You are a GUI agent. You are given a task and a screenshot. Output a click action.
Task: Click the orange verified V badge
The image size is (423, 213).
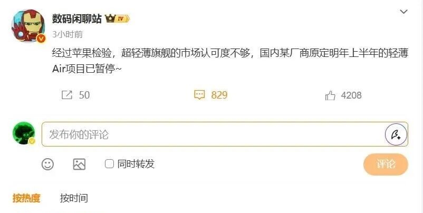tap(41, 39)
